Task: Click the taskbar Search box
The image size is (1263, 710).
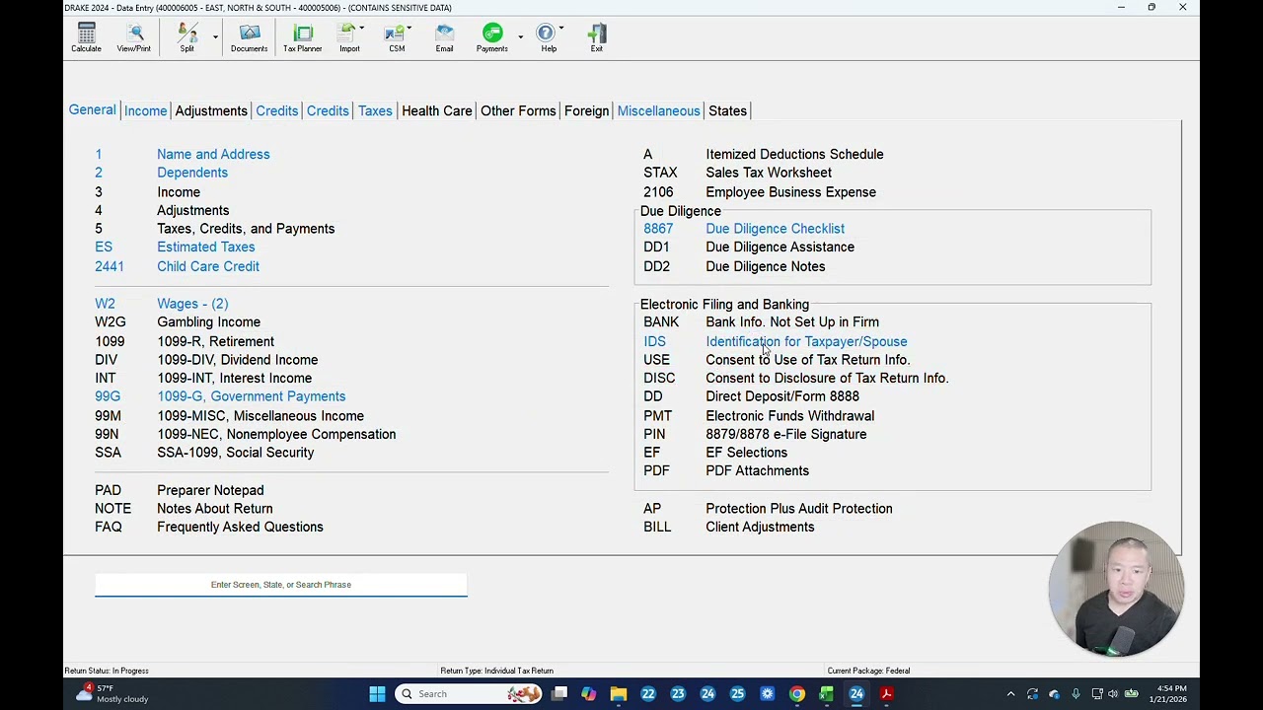Action: [x=470, y=694]
